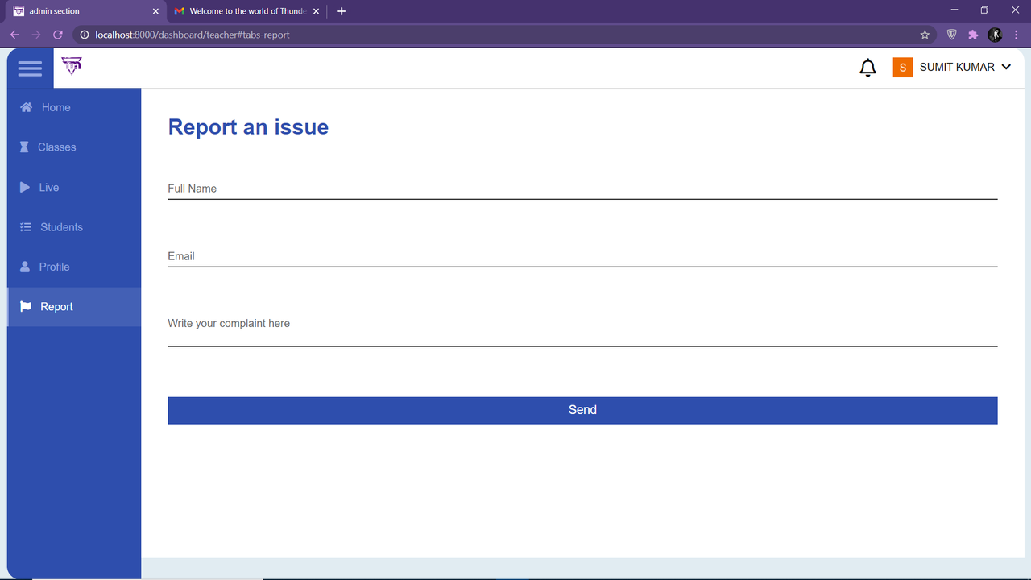Close the Gmail Welcome tab

pos(317,11)
